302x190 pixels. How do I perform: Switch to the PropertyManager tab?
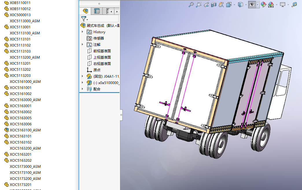pyautogui.click(x=97, y=11)
